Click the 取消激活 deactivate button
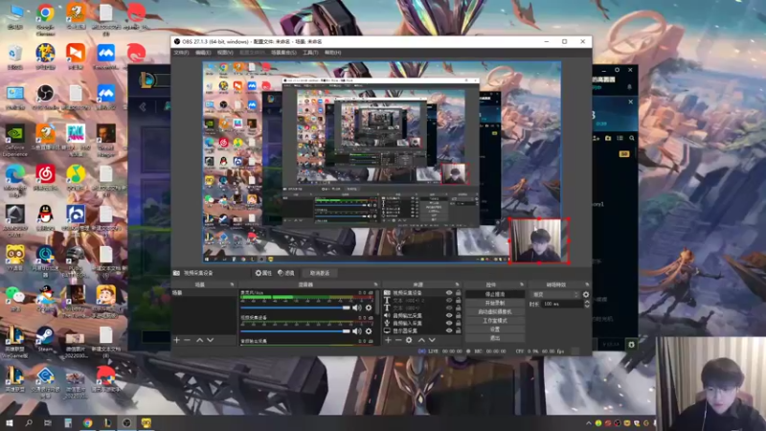The image size is (766, 431). (x=320, y=273)
